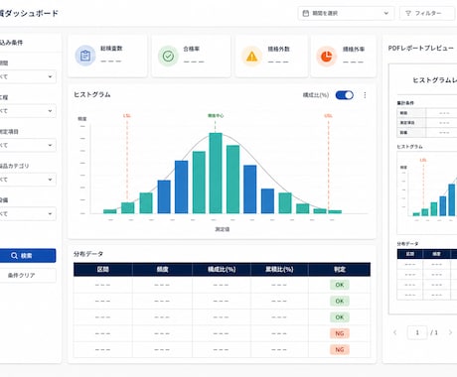Expand the first sidebar filter dropdown
This screenshot has height=377, width=457.
coord(27,76)
